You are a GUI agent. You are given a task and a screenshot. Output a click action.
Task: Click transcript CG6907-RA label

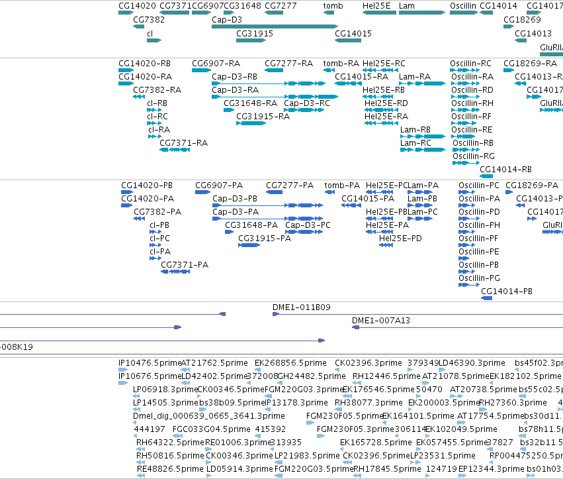click(216, 64)
